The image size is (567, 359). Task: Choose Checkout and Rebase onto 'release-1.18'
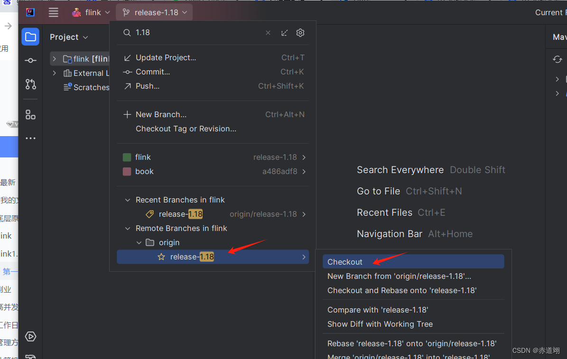tap(413, 290)
